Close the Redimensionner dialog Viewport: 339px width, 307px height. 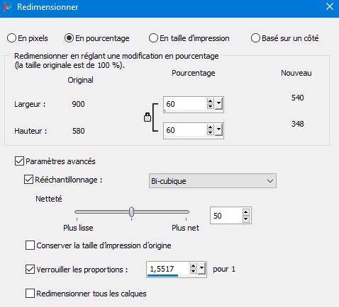click(330, 6)
